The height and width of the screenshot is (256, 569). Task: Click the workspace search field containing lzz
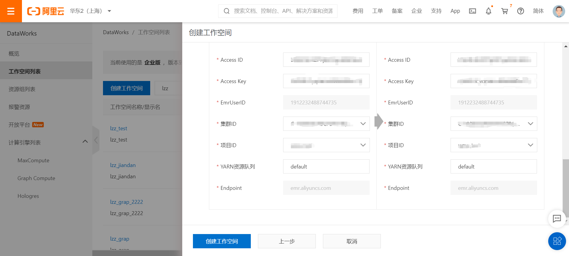168,88
